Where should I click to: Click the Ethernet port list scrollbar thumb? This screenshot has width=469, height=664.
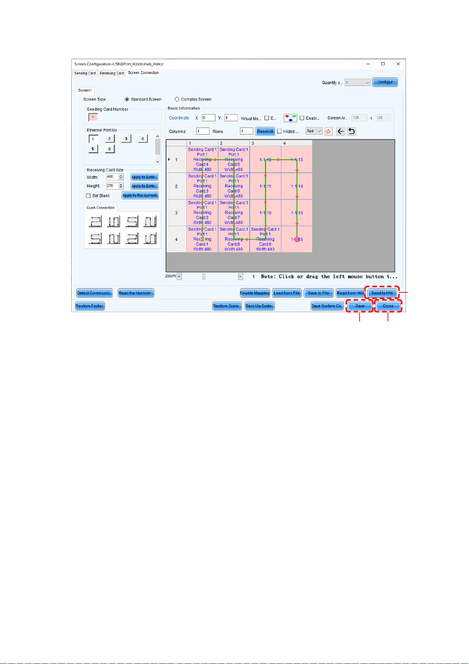tap(158, 147)
